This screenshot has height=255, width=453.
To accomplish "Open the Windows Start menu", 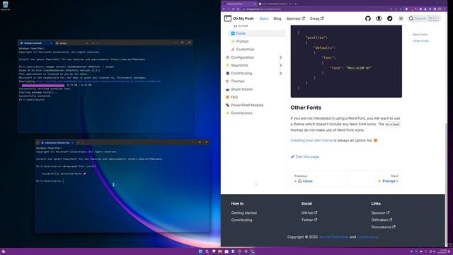I will tap(200, 251).
